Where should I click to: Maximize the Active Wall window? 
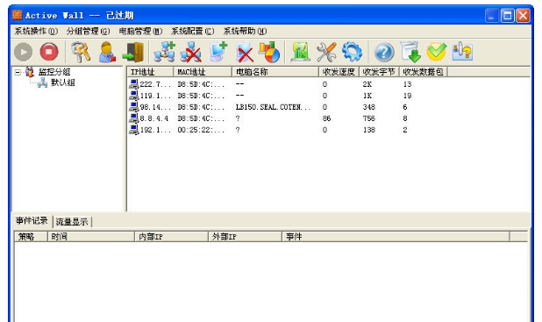[508, 16]
